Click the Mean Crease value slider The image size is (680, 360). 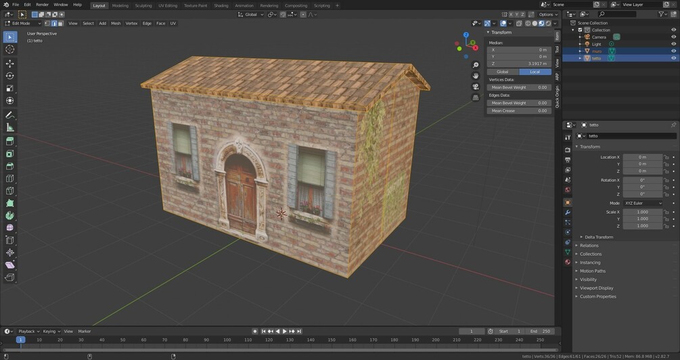[x=519, y=111]
